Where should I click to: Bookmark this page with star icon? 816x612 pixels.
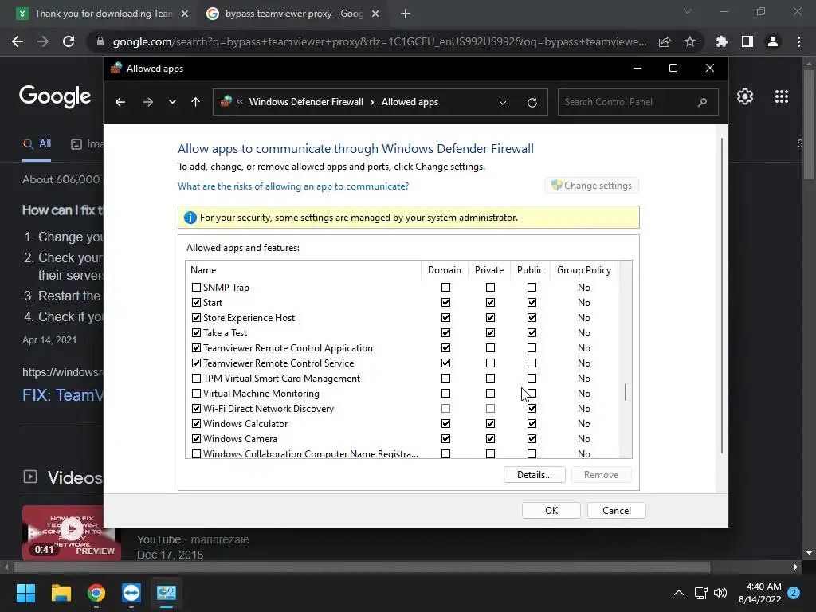point(690,41)
